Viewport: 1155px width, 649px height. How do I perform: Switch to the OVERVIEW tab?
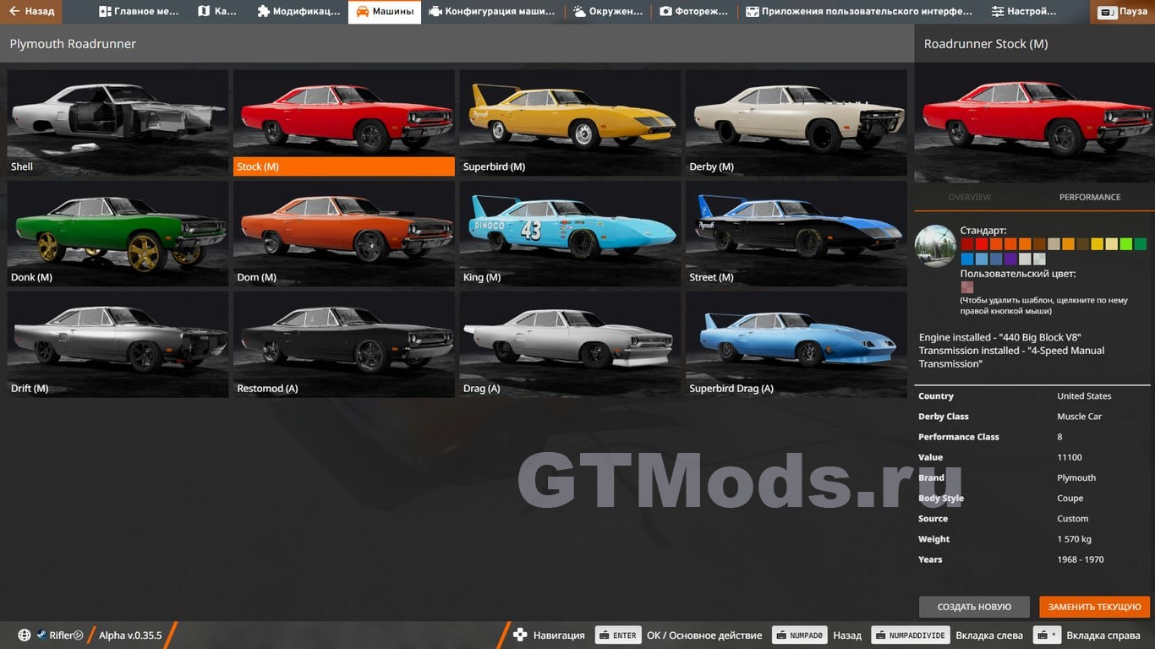point(970,197)
